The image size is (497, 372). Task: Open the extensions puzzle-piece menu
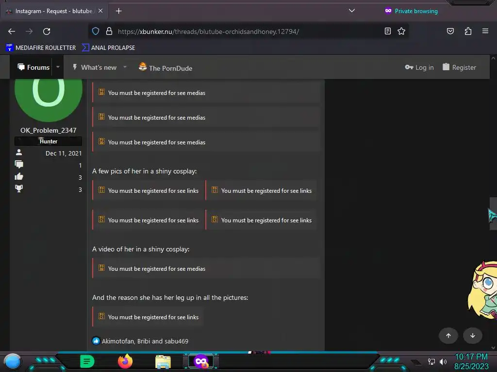pos(468,31)
